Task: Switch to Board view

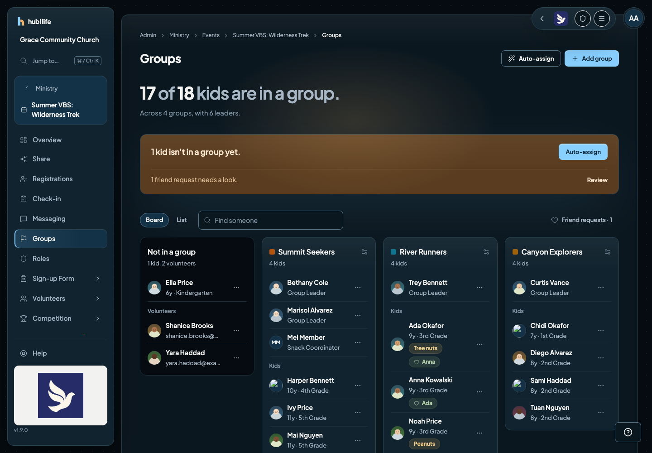Action: pos(154,220)
